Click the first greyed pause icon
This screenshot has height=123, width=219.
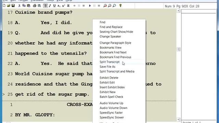[x=79, y=6]
